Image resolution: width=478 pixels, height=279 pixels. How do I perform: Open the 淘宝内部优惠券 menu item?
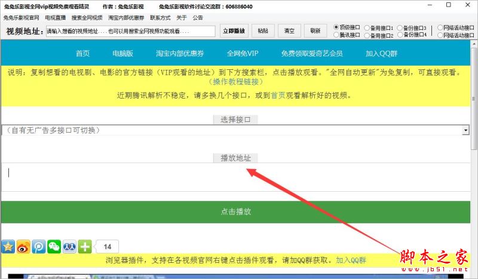tap(126, 18)
